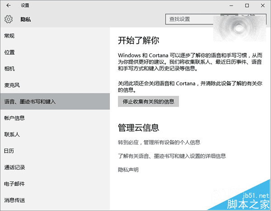The height and width of the screenshot is (211, 271).
Task: Open 麦克风 settings in sidebar
Action: point(12,85)
